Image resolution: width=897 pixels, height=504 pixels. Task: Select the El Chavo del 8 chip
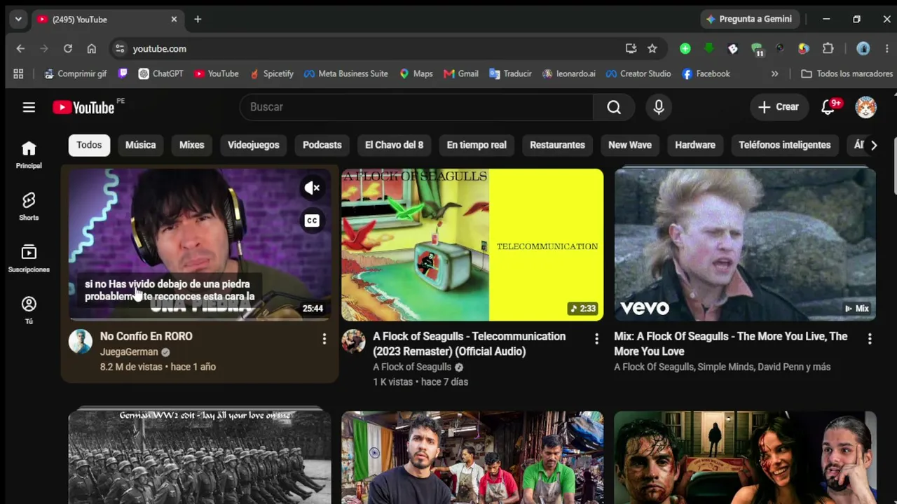pyautogui.click(x=394, y=145)
